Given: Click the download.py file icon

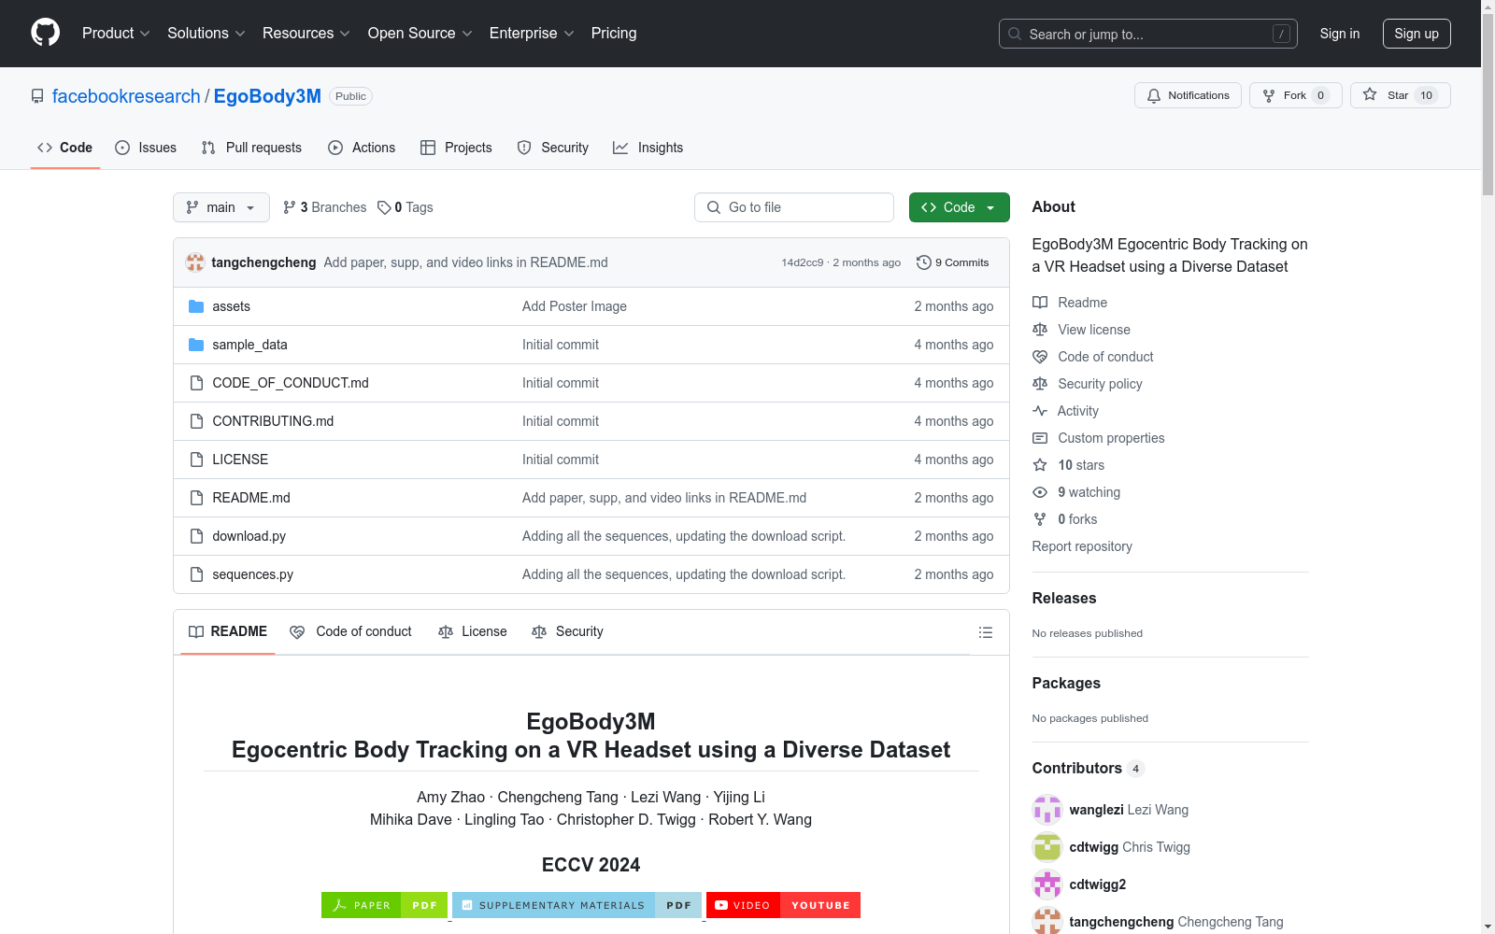Looking at the screenshot, I should [x=196, y=536].
